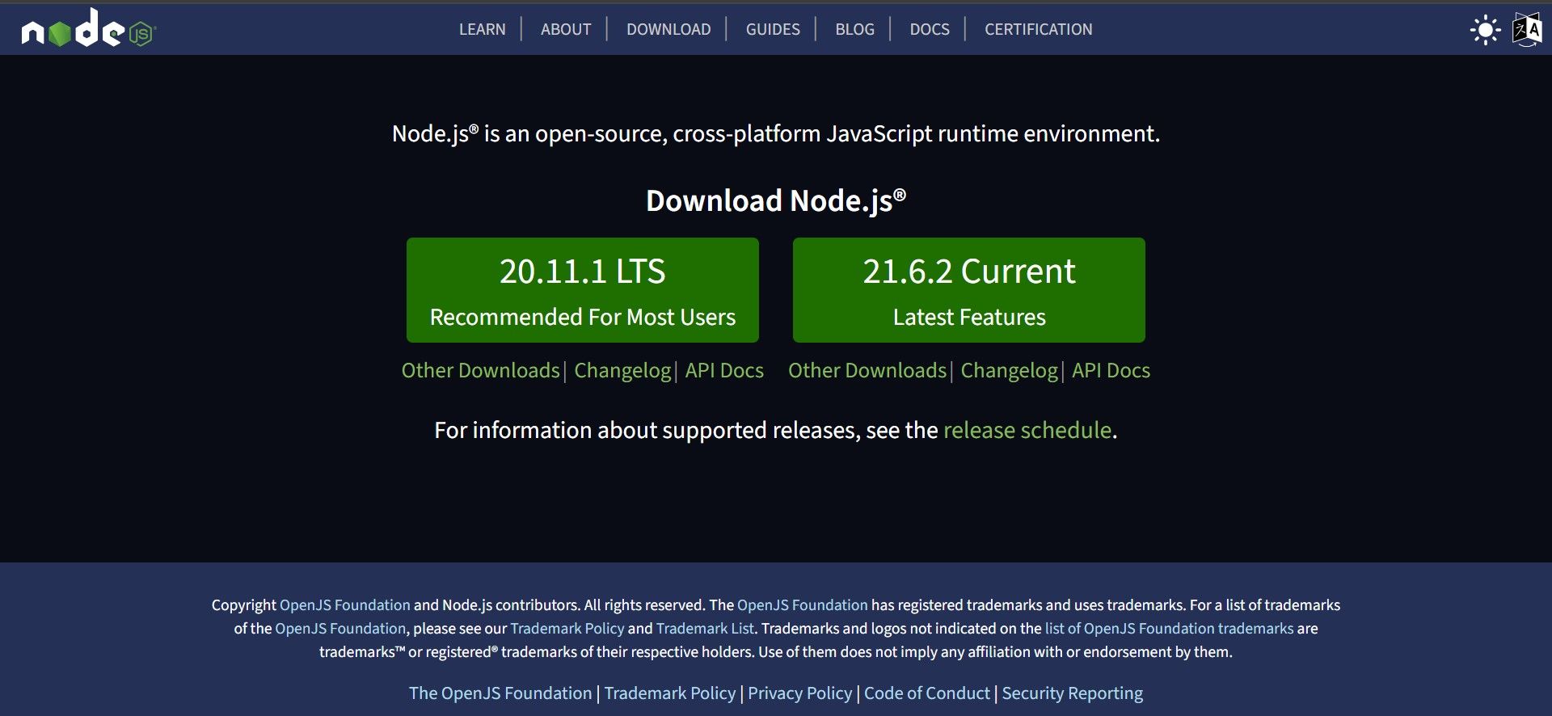Open list of OpenJS Foundation trademarks

pos(1169,628)
